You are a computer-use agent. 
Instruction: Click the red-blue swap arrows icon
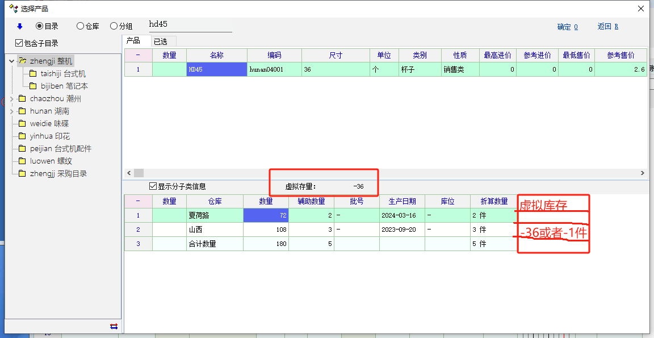114,326
